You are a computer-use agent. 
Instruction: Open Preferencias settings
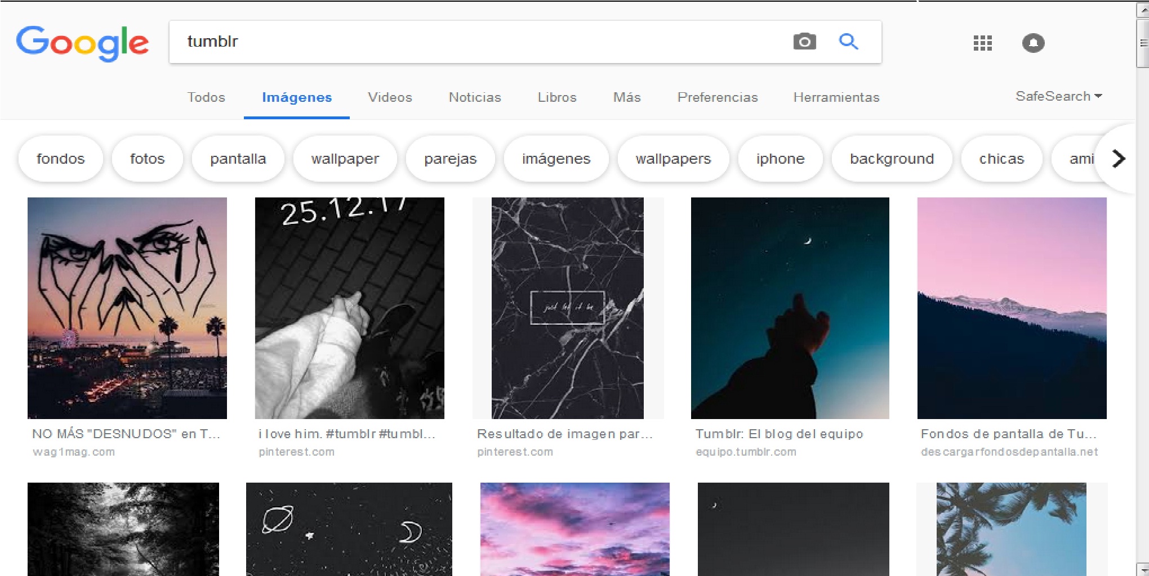(x=718, y=97)
